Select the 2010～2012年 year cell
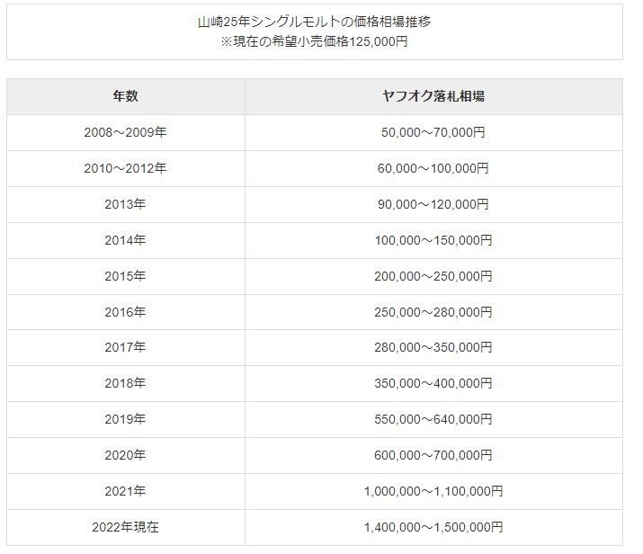The height and width of the screenshot is (554, 643). pos(125,168)
